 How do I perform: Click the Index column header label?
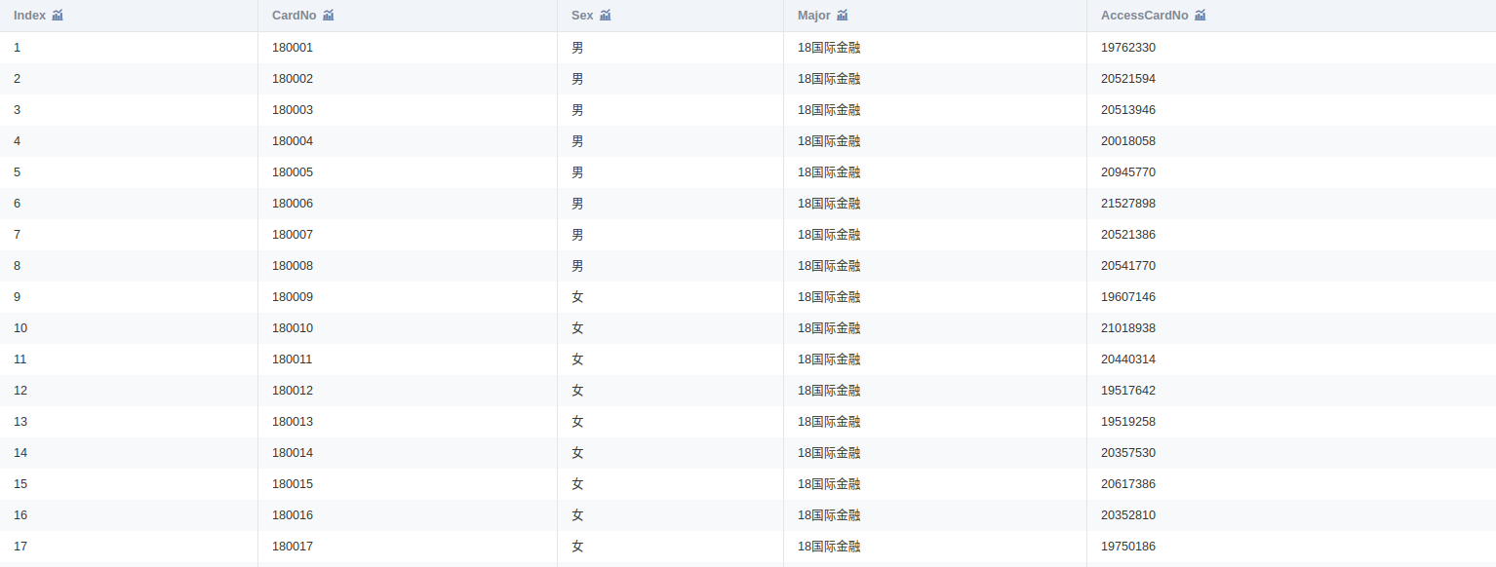pyautogui.click(x=29, y=16)
